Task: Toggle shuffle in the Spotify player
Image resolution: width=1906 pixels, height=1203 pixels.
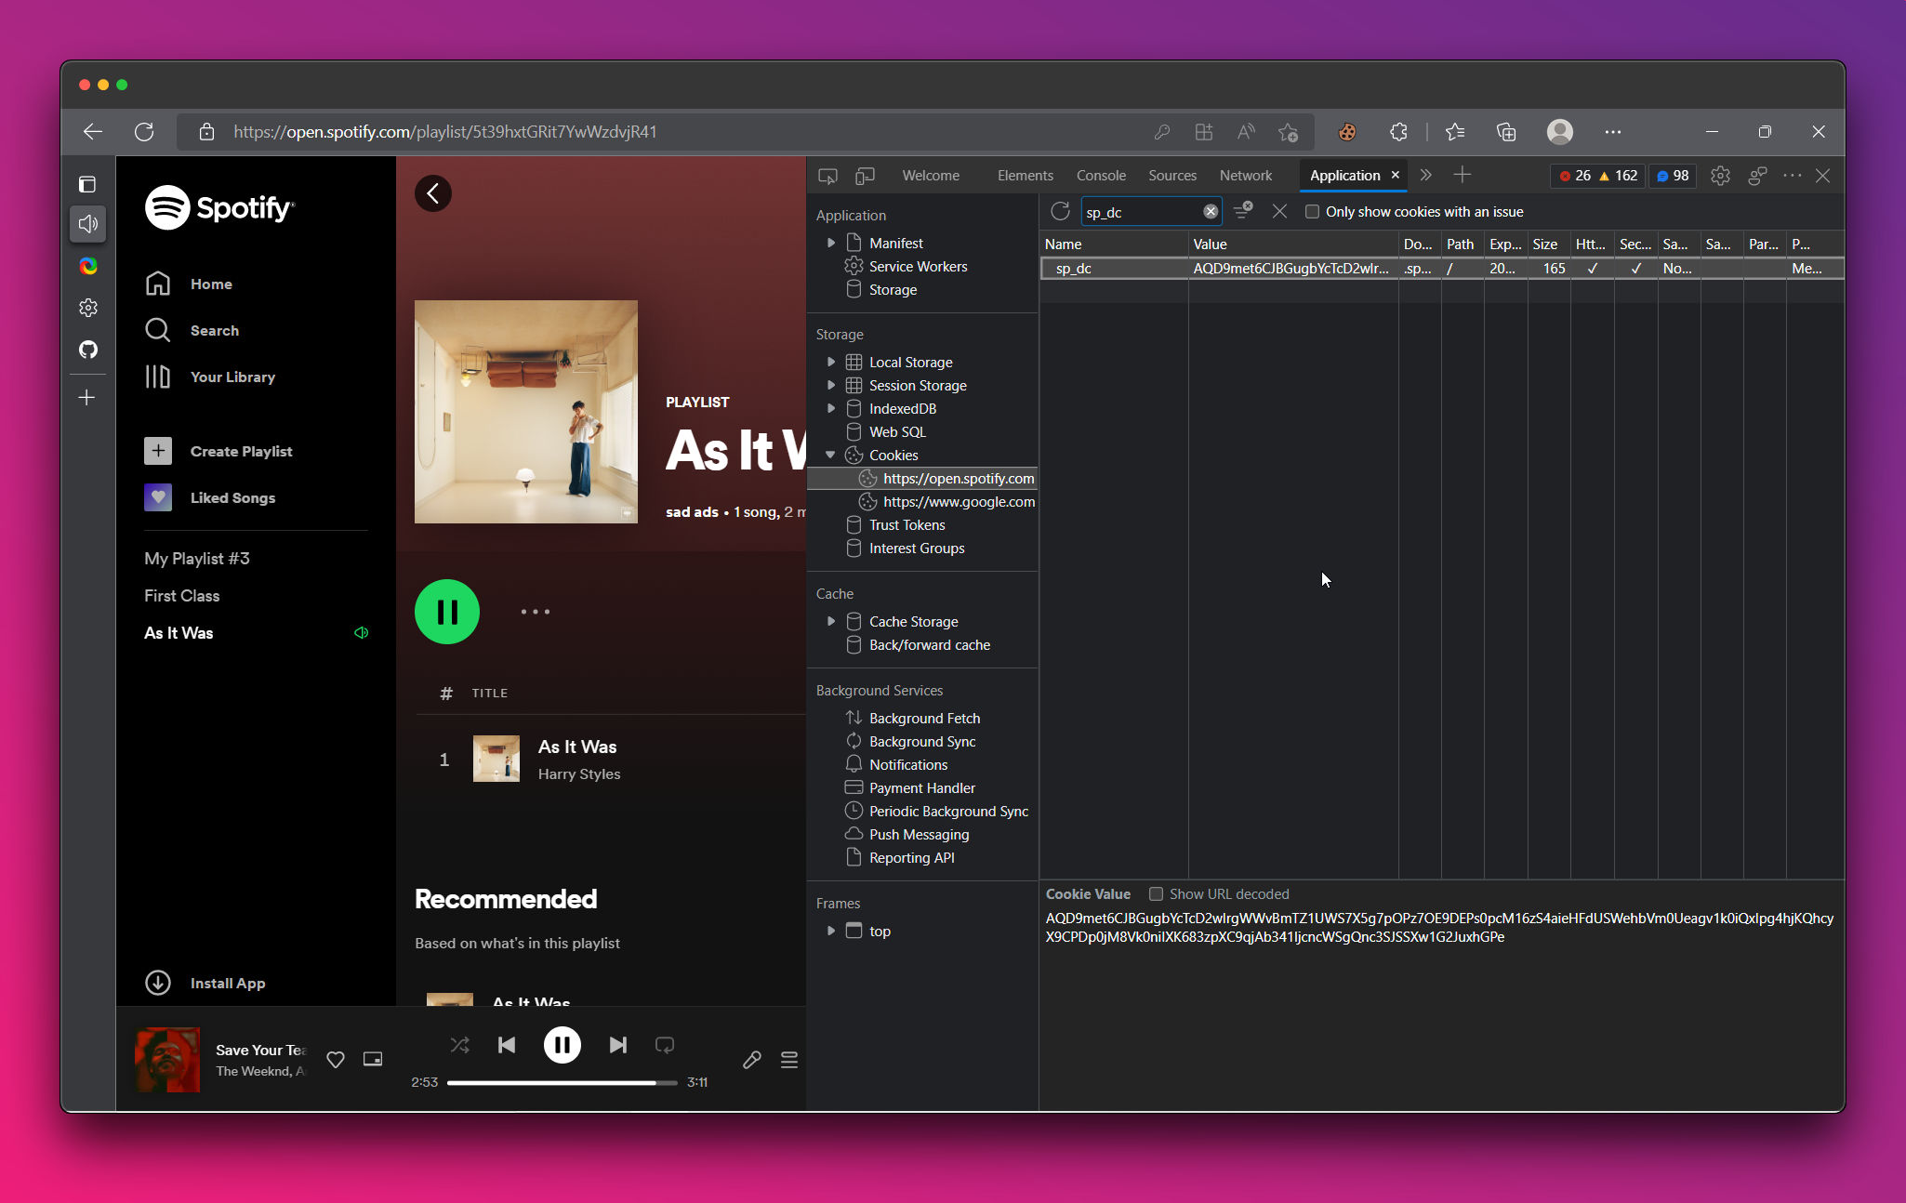Action: [x=460, y=1045]
